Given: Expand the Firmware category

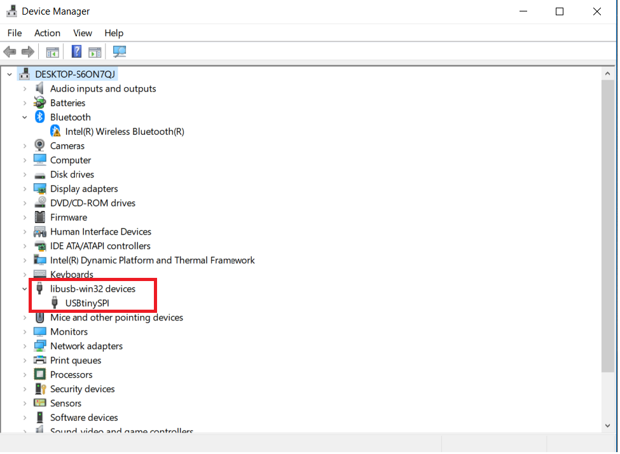Looking at the screenshot, I should [25, 217].
